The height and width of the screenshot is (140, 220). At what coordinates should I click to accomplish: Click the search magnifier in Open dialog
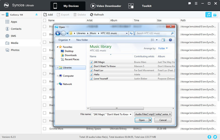(x=172, y=33)
